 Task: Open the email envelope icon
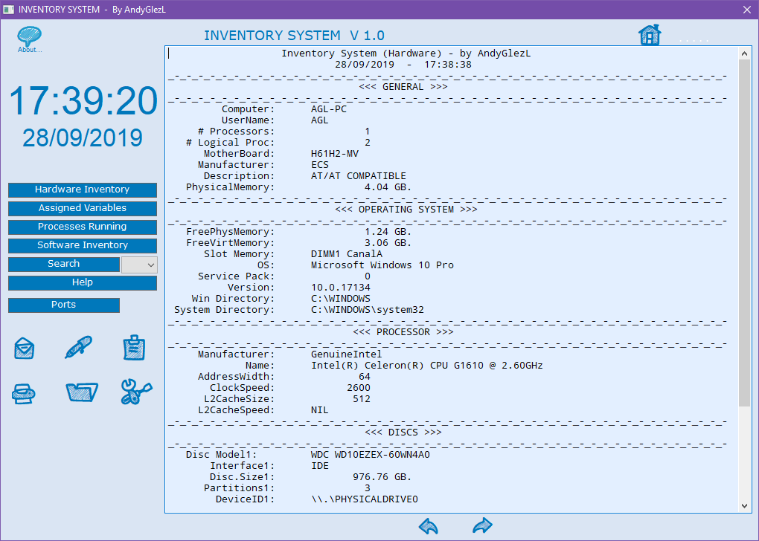(x=23, y=348)
